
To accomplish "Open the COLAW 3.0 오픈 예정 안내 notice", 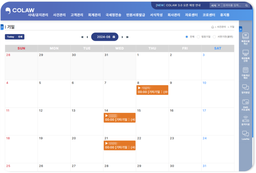I will coord(178,5).
